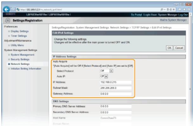The image size is (193, 126).
Task: Click the Host Name input field
Action: (116, 118)
